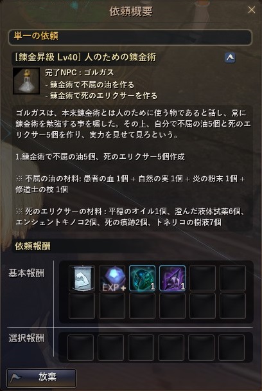262x391 pixels.
Task: Abandon the quest with 放棄 button
Action: pyautogui.click(x=41, y=377)
